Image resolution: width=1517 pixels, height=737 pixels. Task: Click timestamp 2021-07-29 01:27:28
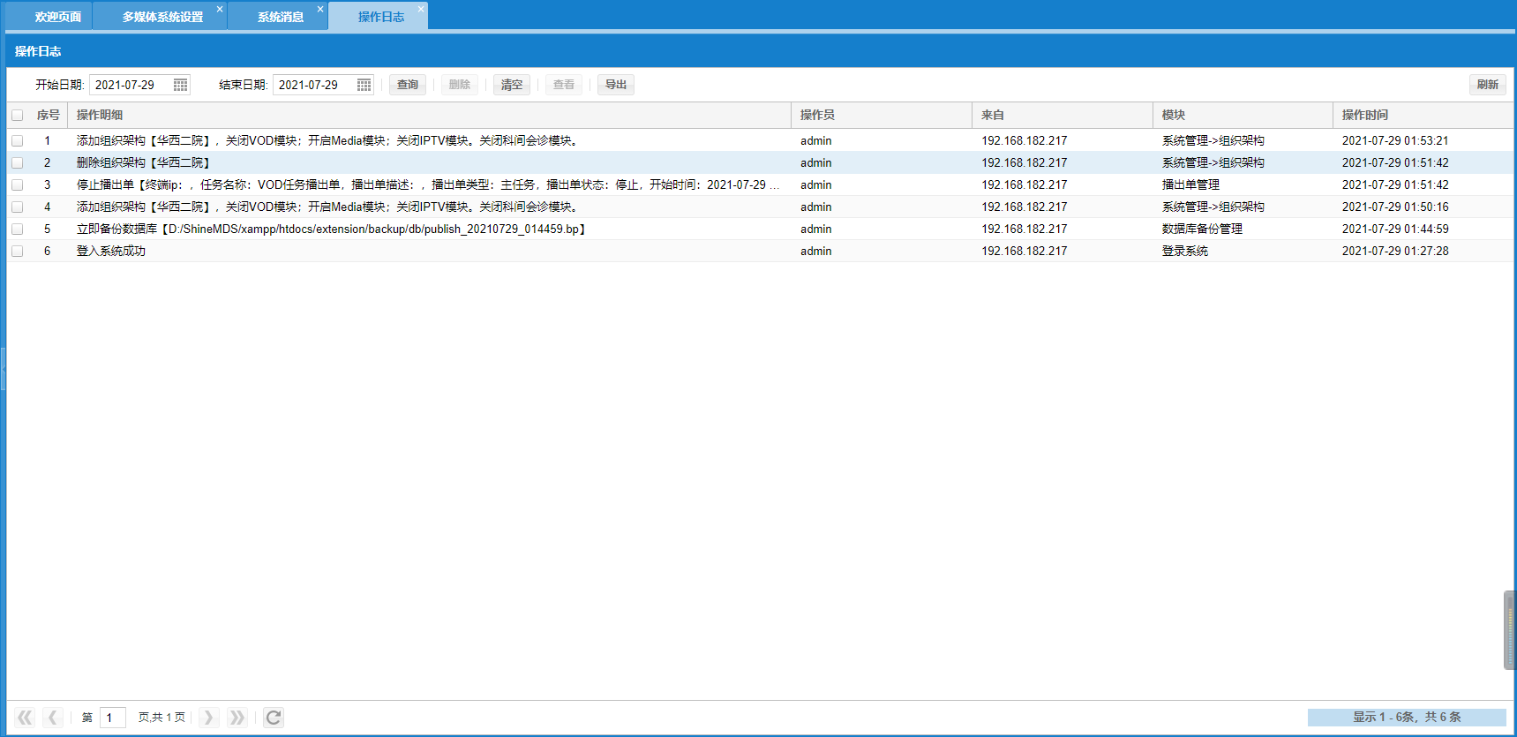pyautogui.click(x=1395, y=251)
